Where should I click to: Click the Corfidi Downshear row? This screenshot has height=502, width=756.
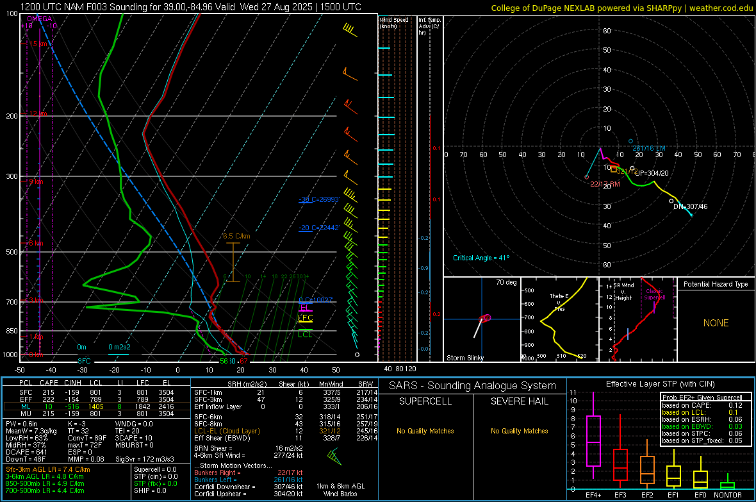pyautogui.click(x=249, y=487)
